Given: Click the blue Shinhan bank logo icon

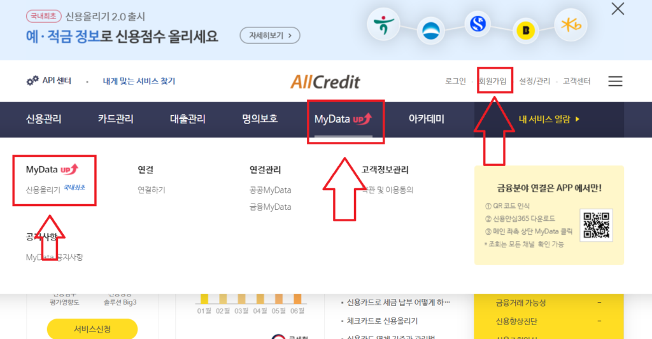Looking at the screenshot, I should (x=431, y=31).
